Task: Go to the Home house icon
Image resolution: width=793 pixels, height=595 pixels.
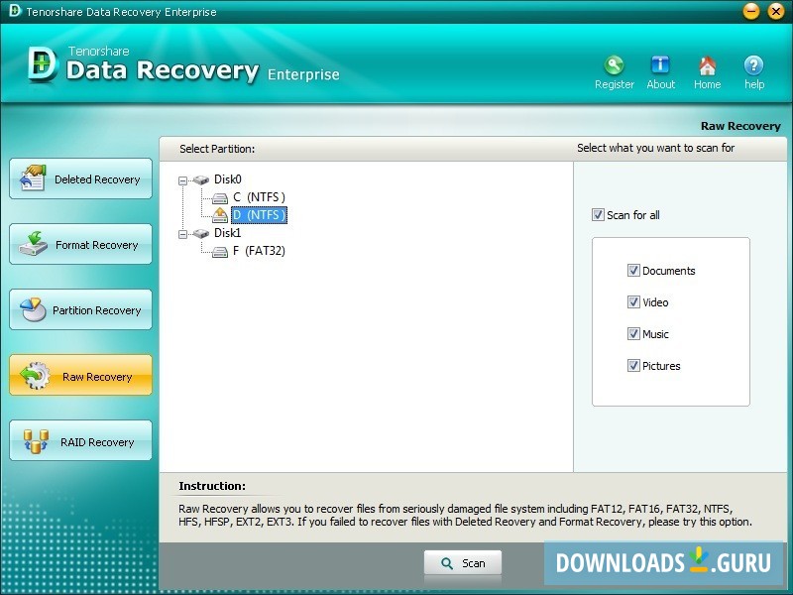Action: pos(707,65)
